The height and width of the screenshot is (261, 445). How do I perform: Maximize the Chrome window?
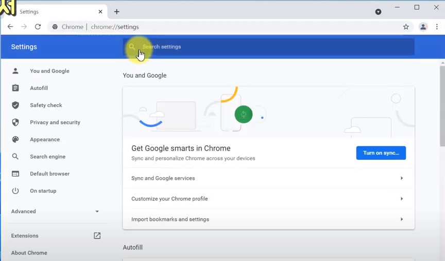coord(417,7)
